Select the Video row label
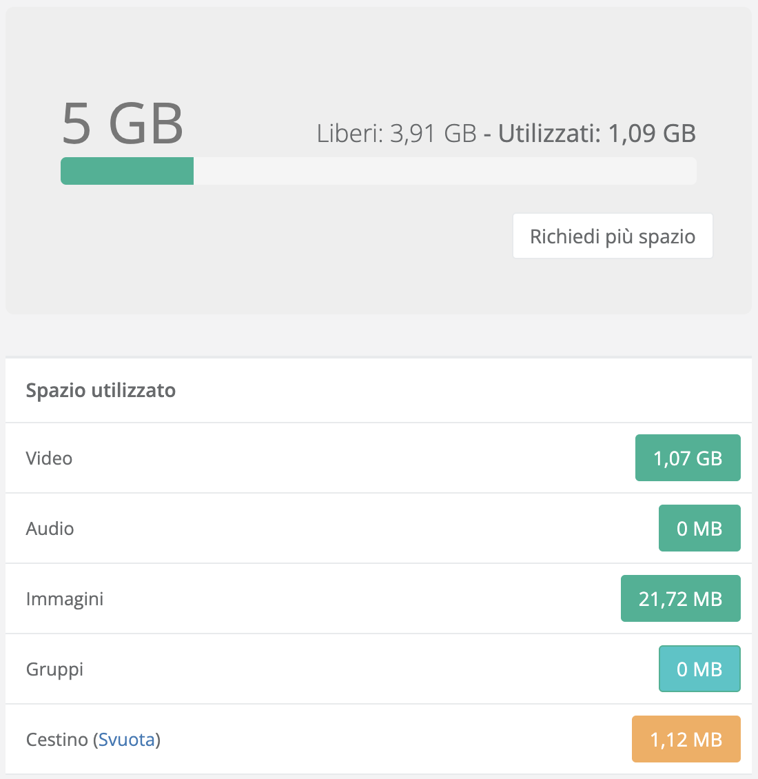Screen dimensions: 758x779 tap(49, 458)
